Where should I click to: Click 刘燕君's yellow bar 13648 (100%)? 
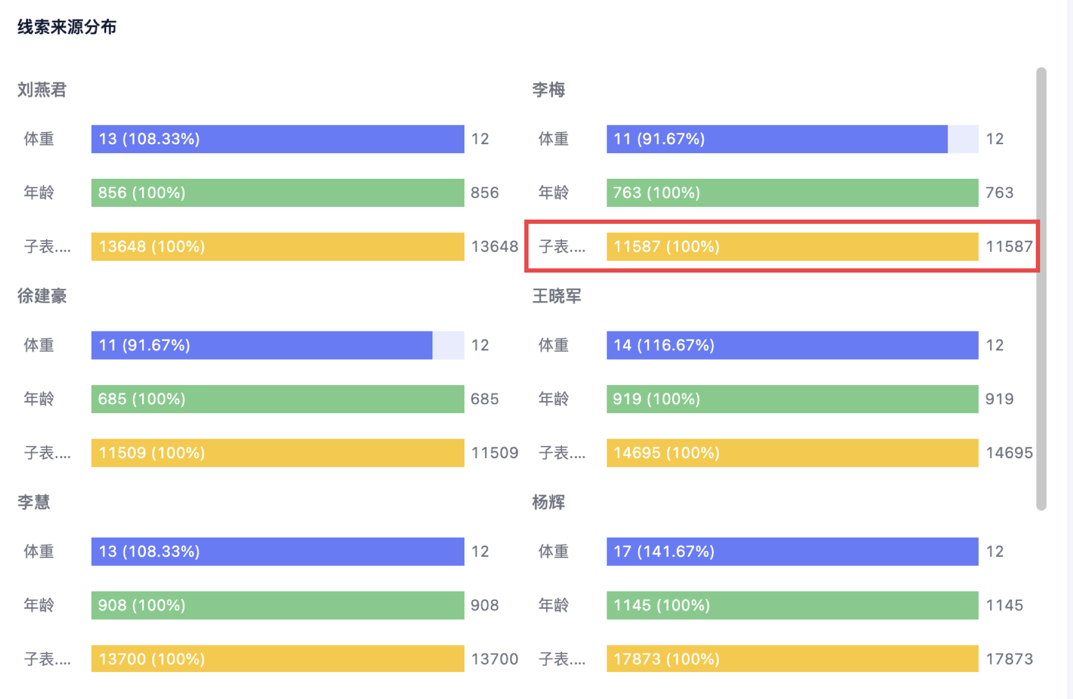tap(278, 247)
